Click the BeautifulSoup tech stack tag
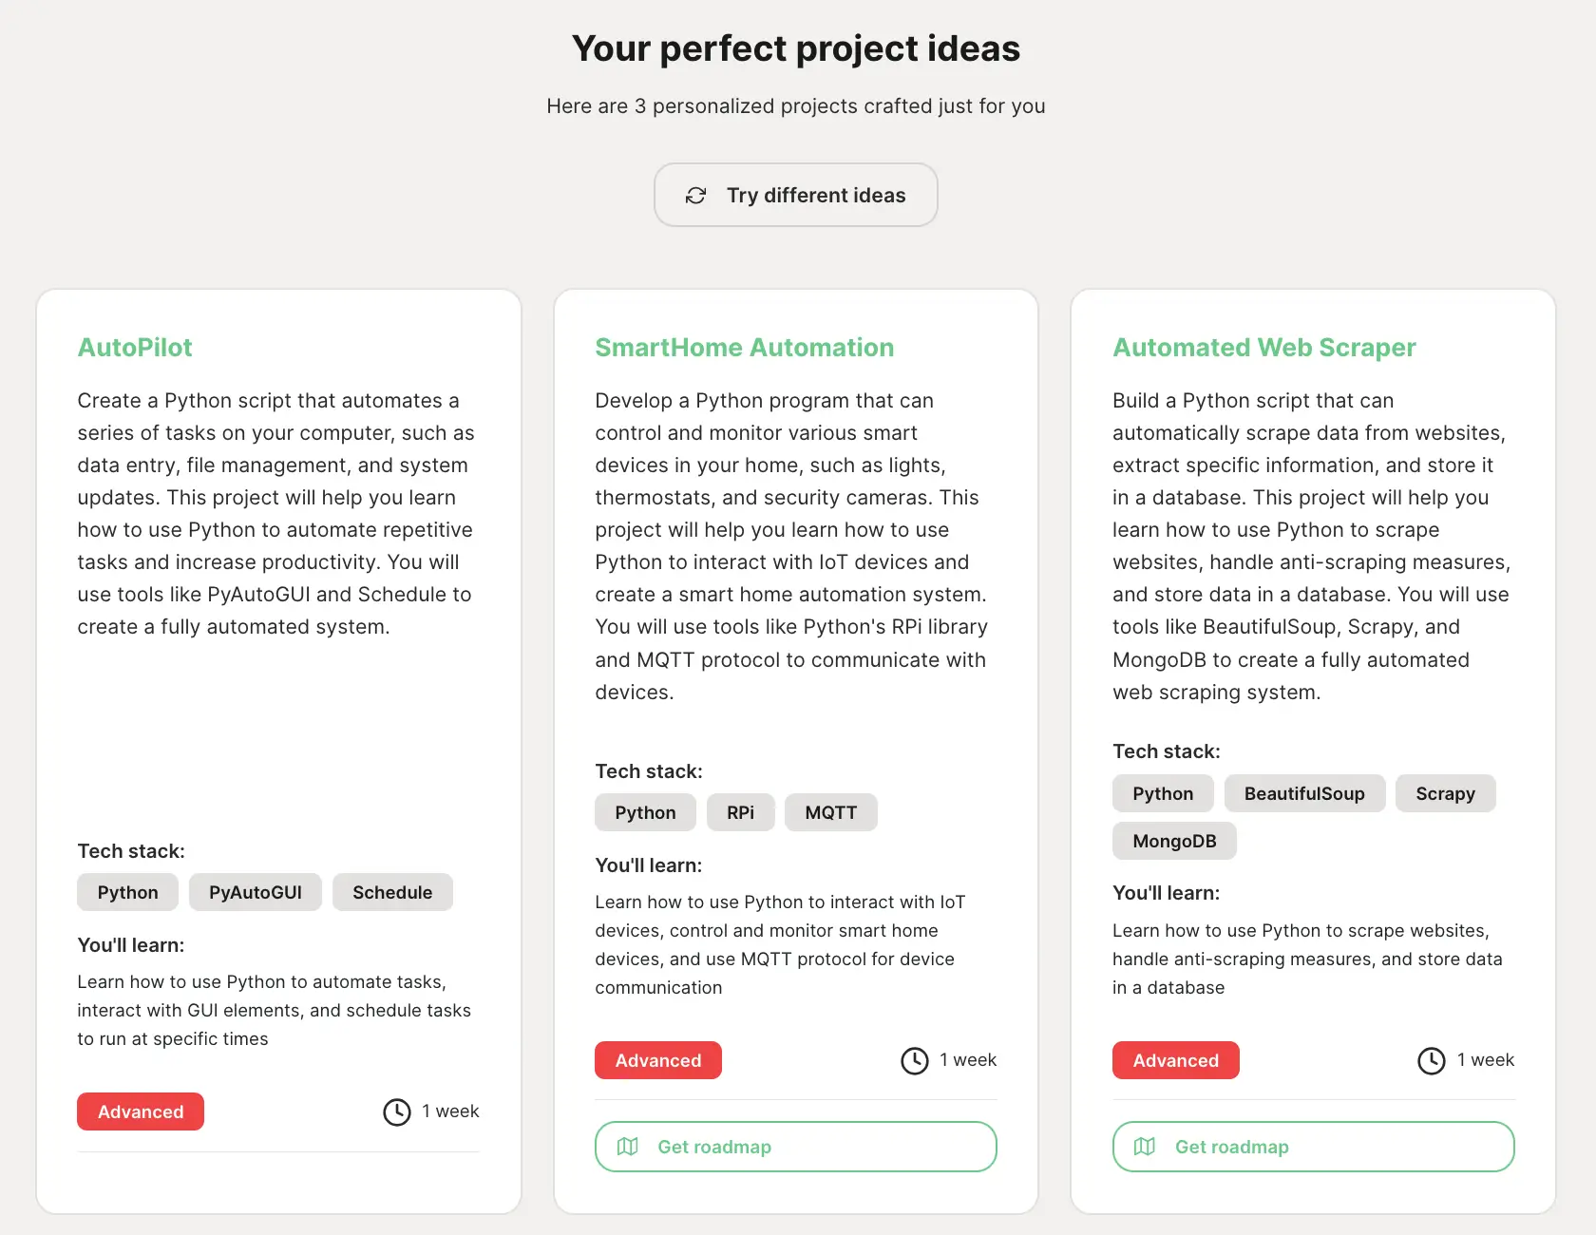This screenshot has width=1596, height=1235. point(1304,793)
